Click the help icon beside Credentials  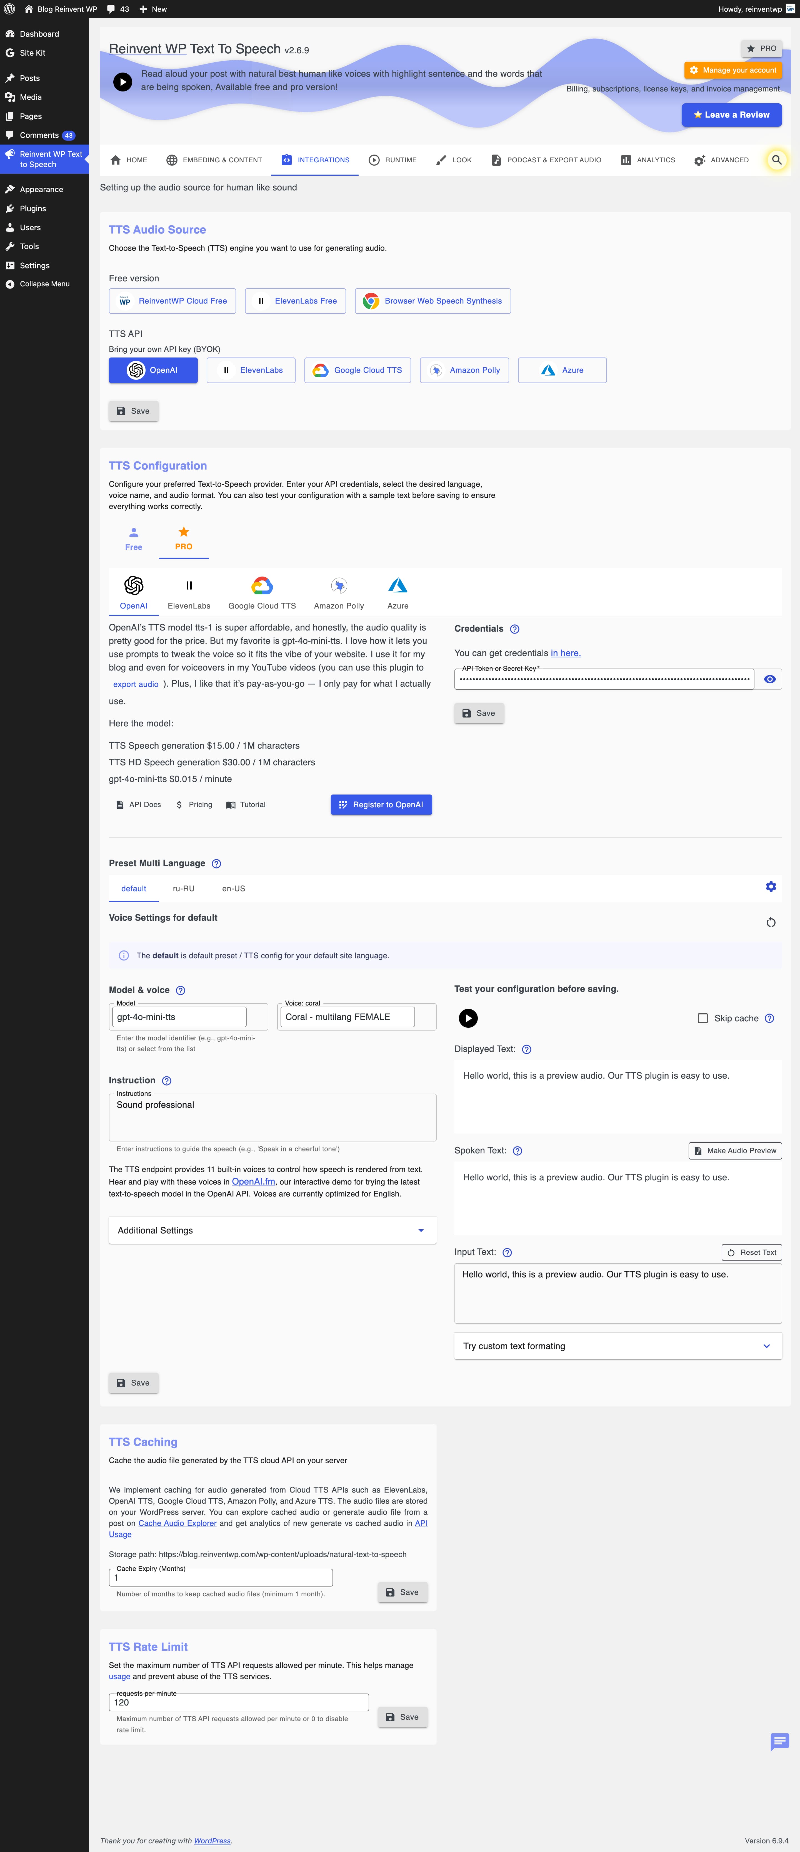coord(514,629)
